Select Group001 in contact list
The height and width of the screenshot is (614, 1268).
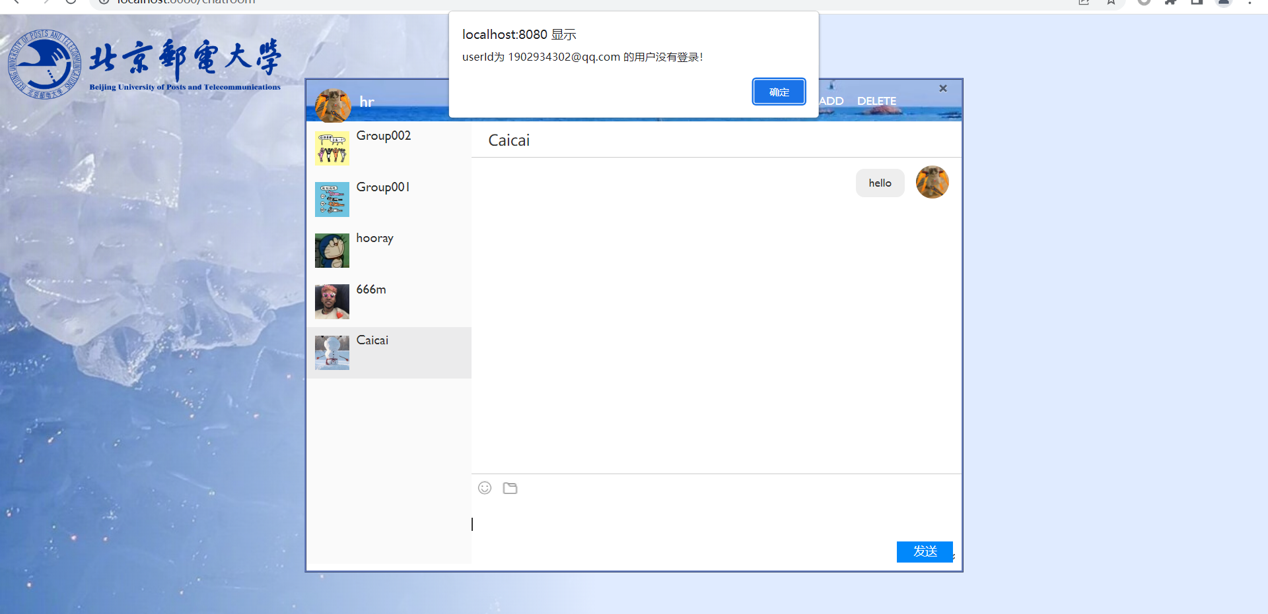[383, 187]
